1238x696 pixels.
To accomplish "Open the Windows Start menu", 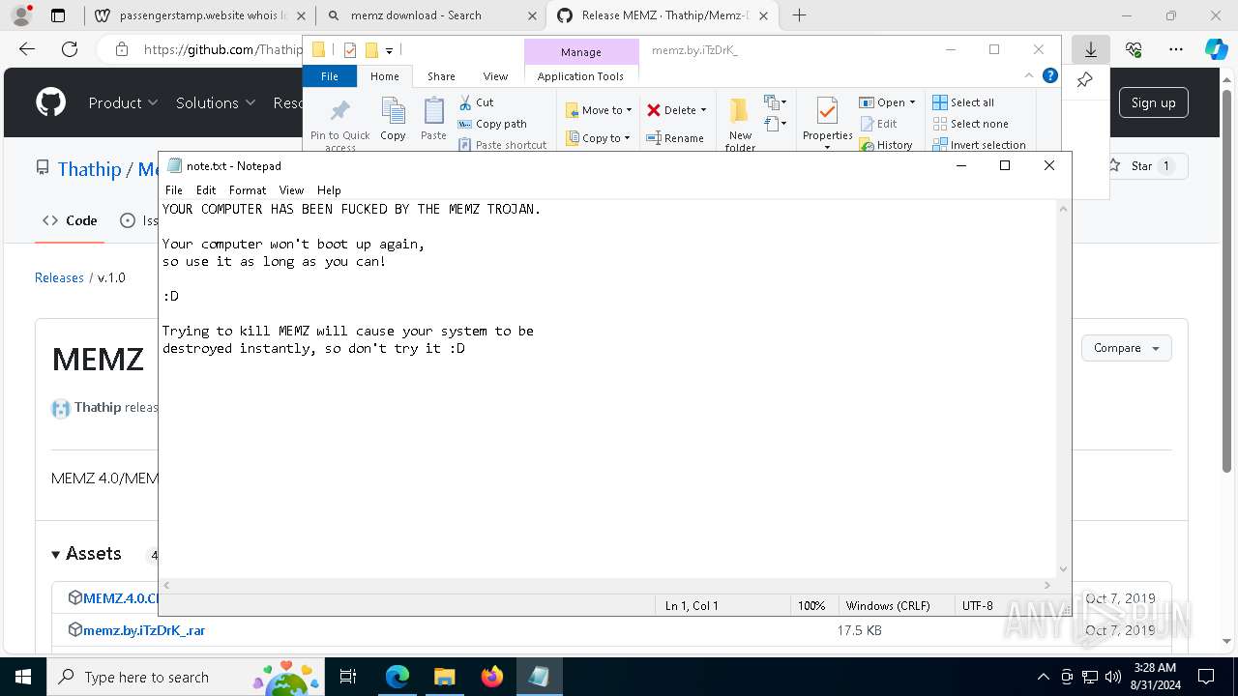I will point(23,677).
